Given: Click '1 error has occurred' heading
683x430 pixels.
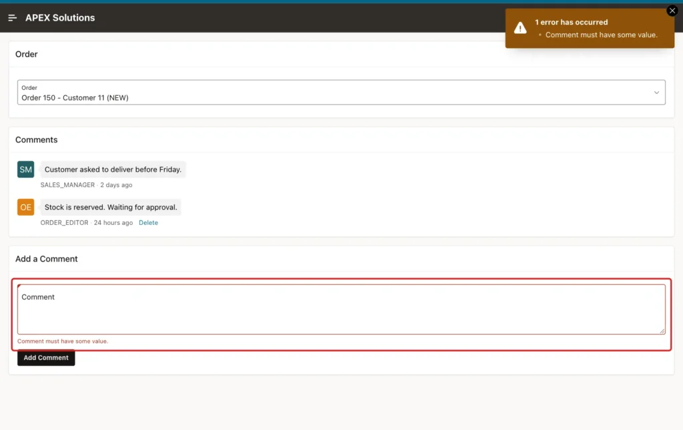Looking at the screenshot, I should tap(571, 22).
